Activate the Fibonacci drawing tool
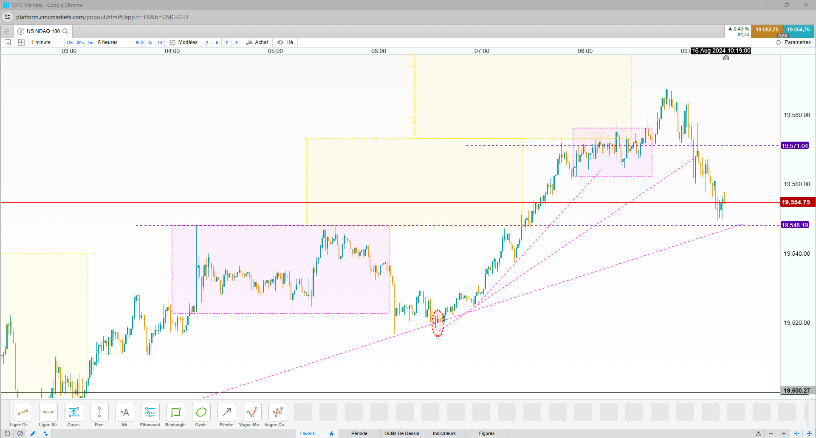 [150, 412]
